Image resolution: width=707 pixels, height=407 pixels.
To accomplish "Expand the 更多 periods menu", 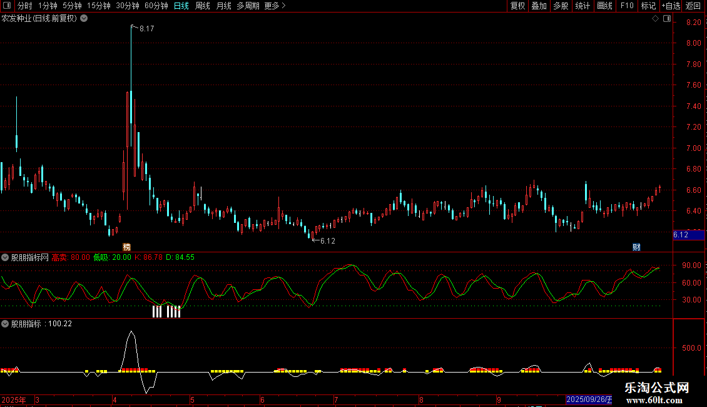I will [x=275, y=6].
